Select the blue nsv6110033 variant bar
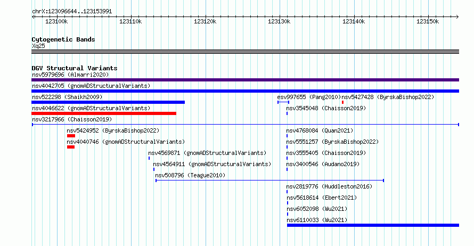The width and height of the screenshot is (474, 246). pos(373,225)
